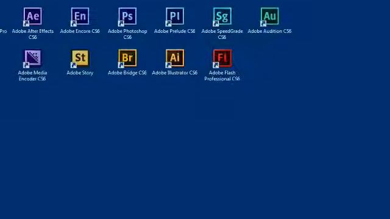The width and height of the screenshot is (390, 219).
Task: Select the Adobe Story St icon
Action: 80,58
